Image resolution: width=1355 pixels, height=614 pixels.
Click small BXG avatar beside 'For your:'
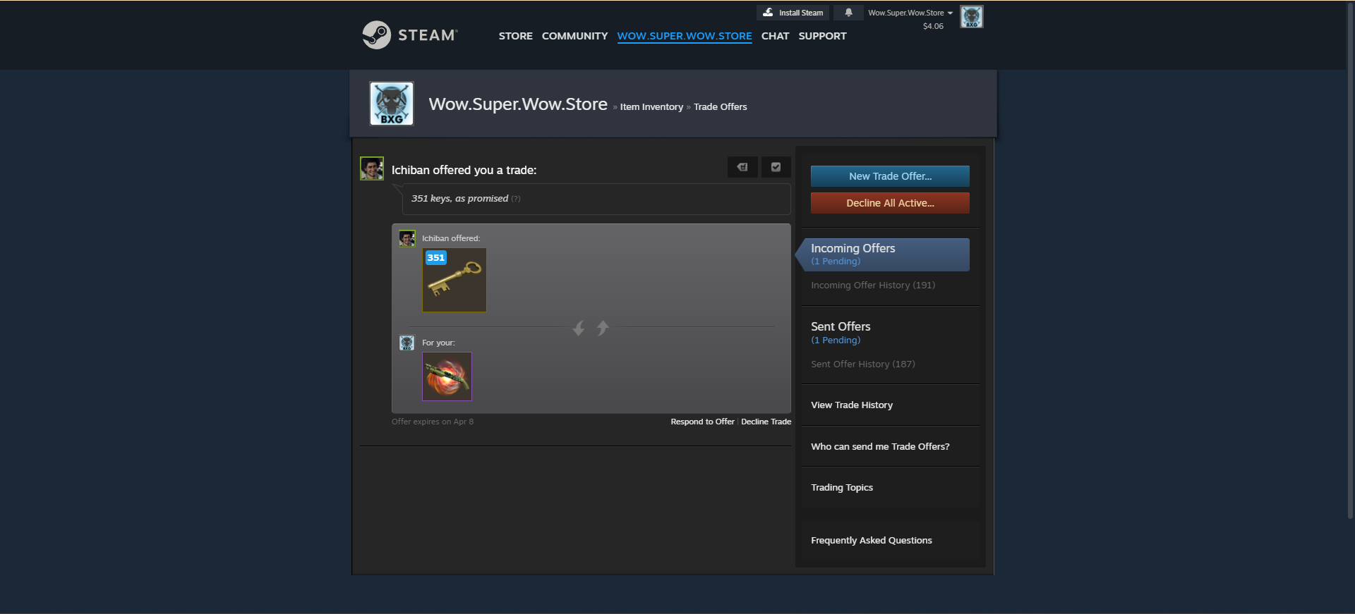point(407,343)
